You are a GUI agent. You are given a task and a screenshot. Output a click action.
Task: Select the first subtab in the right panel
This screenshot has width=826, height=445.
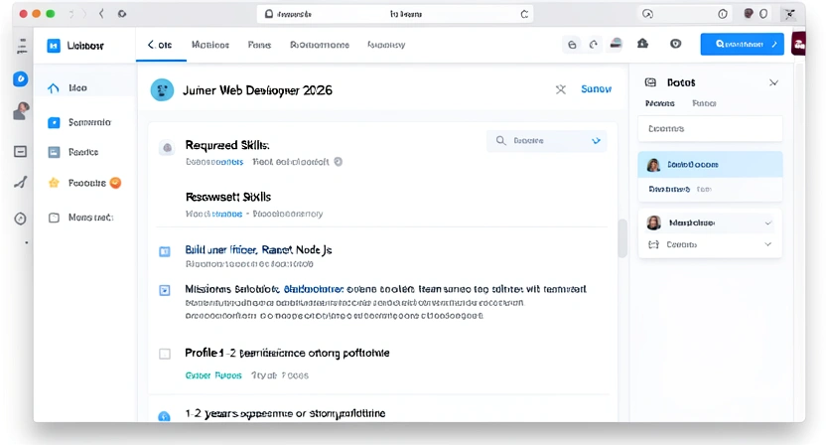coord(659,103)
